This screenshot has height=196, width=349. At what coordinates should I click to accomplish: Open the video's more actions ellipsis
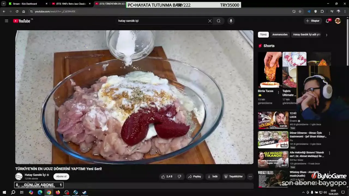(x=250, y=177)
